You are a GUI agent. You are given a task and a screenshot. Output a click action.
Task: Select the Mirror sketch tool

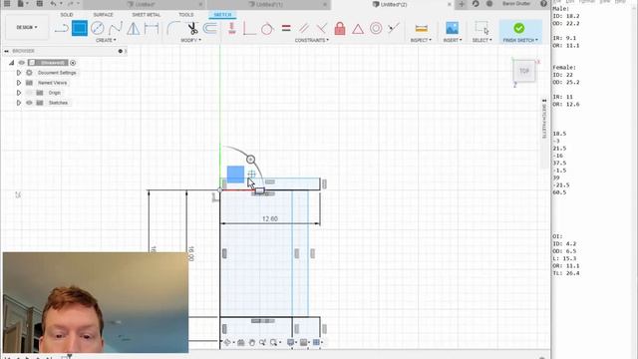coord(133,29)
